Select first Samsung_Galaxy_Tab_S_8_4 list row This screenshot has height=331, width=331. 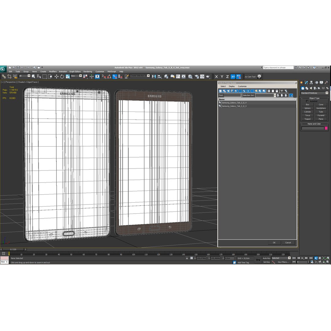(257, 103)
